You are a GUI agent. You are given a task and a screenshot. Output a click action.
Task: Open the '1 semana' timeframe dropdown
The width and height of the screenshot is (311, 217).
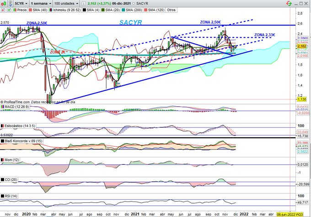tap(41, 3)
